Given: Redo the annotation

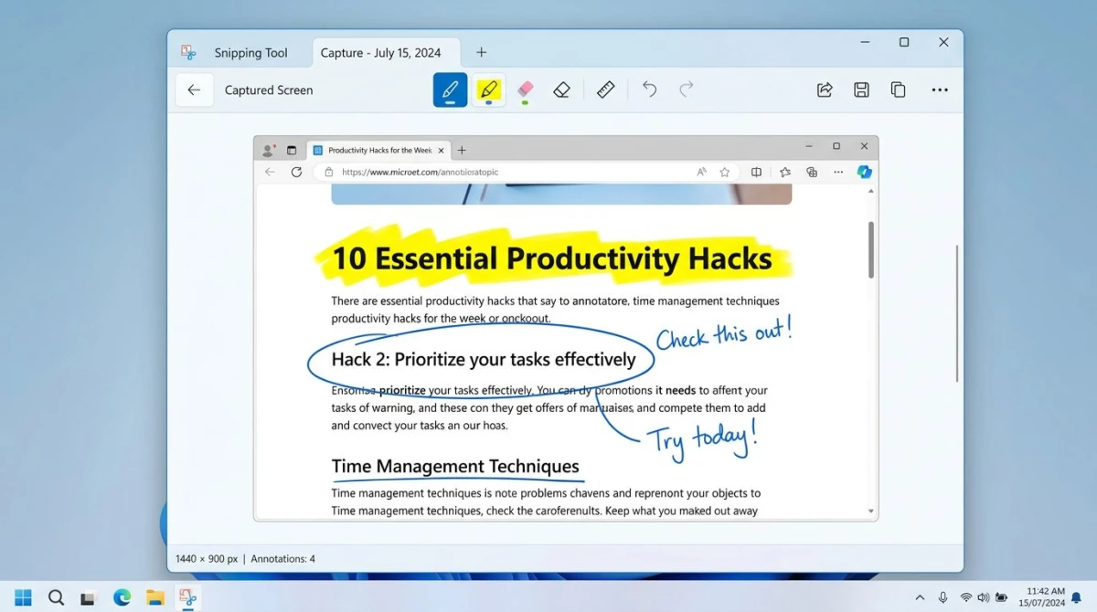Looking at the screenshot, I should pos(686,89).
